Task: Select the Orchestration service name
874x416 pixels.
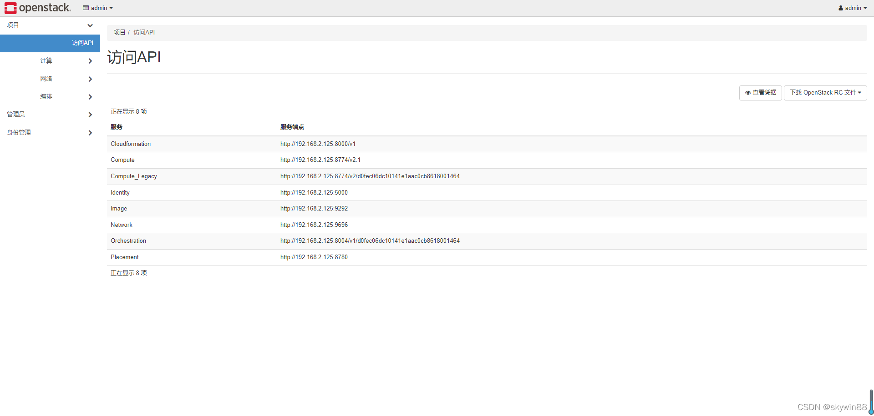Action: (128, 241)
